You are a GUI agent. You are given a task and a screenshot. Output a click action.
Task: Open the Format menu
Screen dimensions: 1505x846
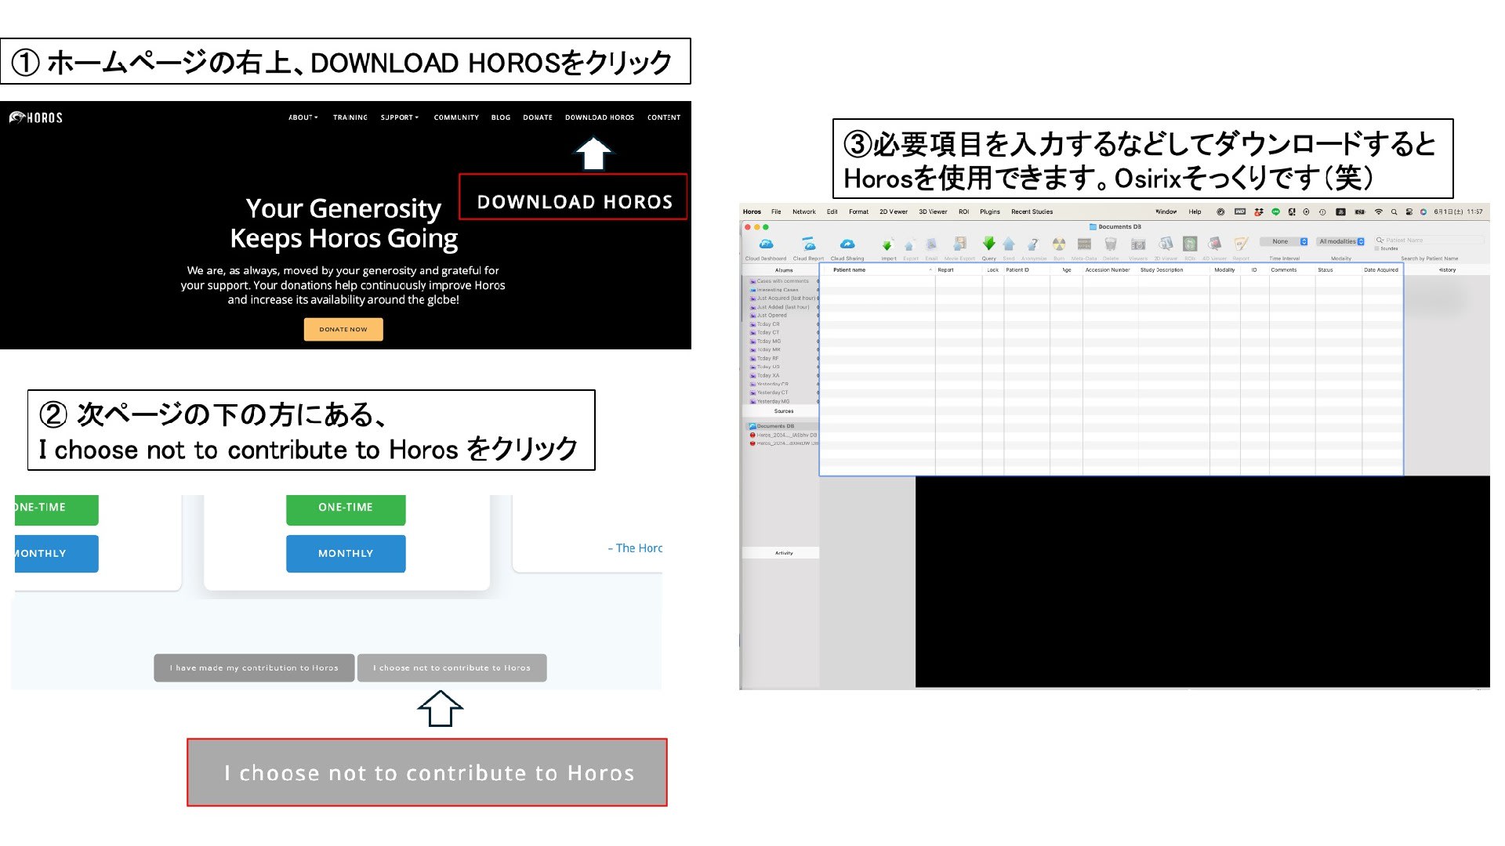pyautogui.click(x=858, y=211)
